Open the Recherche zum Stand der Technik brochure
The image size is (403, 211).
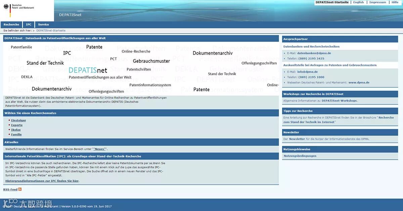point(339,120)
